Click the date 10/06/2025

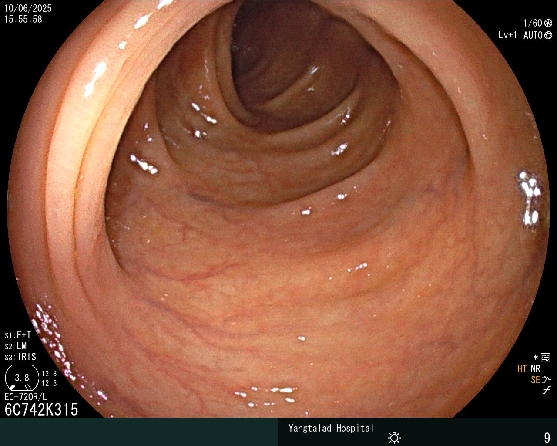[28, 8]
